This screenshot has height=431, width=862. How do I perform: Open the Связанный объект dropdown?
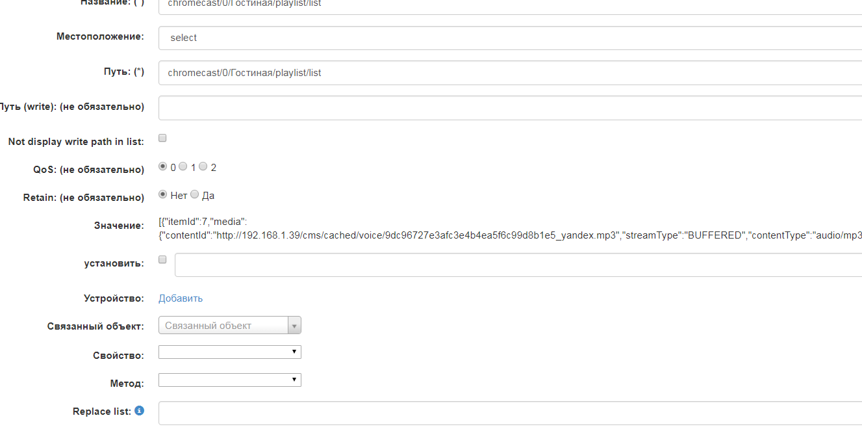point(221,324)
